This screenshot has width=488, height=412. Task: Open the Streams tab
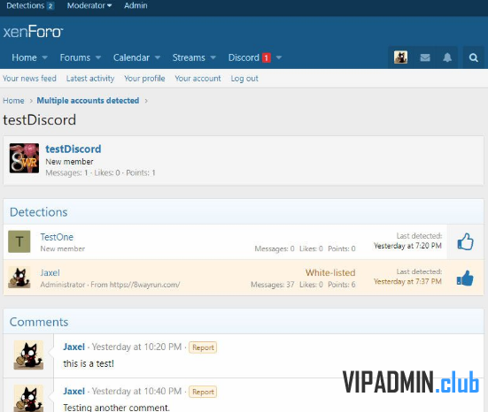pos(189,57)
